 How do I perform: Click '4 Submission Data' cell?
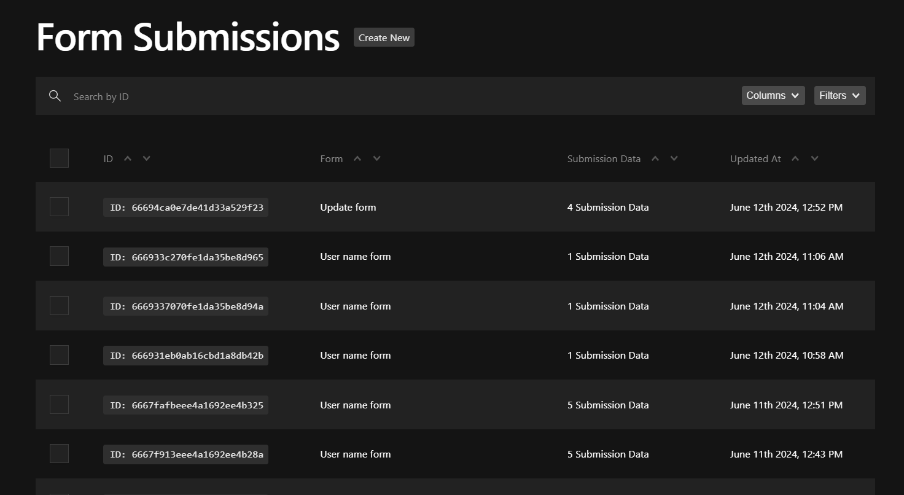(608, 207)
